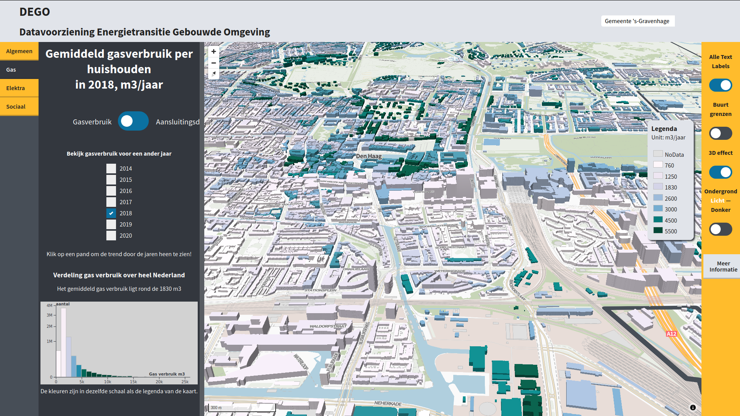The width and height of the screenshot is (740, 416).
Task: Click the dark green 5500 legend swatch
Action: click(x=658, y=231)
